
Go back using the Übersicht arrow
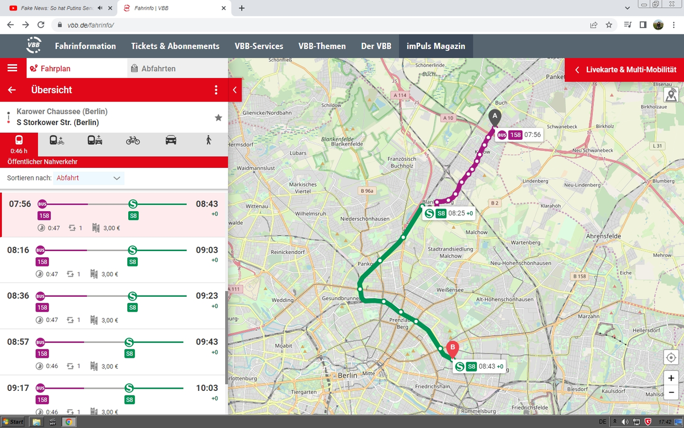point(12,90)
